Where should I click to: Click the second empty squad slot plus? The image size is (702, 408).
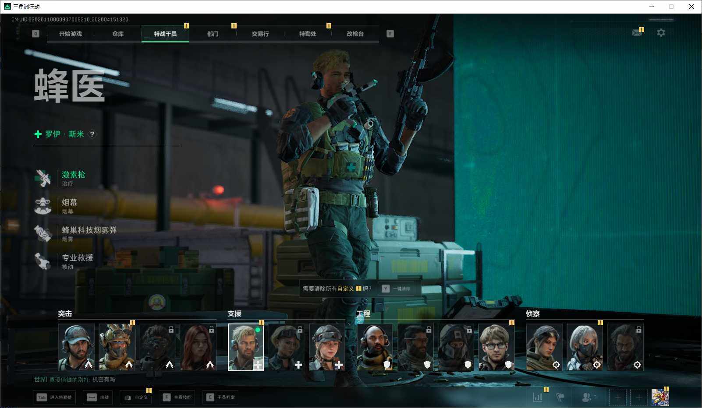click(638, 397)
